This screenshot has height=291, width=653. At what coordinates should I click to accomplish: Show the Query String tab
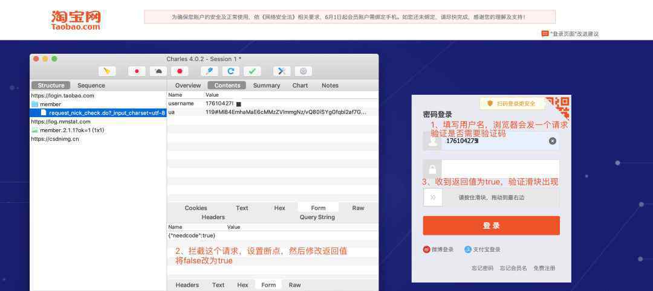pos(317,217)
